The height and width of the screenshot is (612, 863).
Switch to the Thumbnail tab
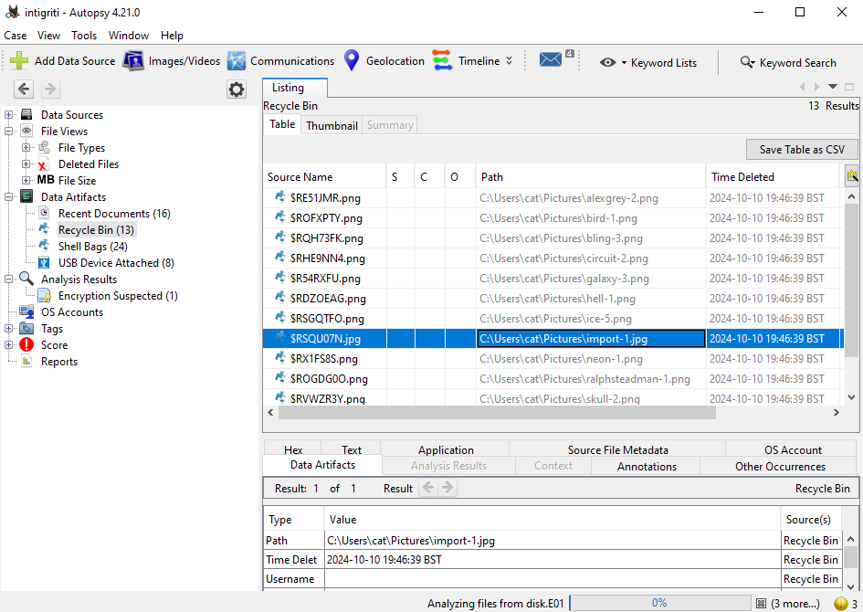(x=332, y=124)
